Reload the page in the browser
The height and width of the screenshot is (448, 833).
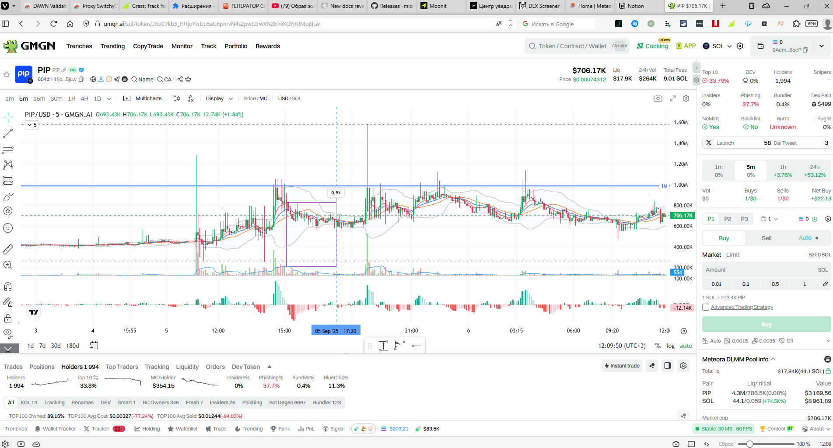(x=53, y=24)
